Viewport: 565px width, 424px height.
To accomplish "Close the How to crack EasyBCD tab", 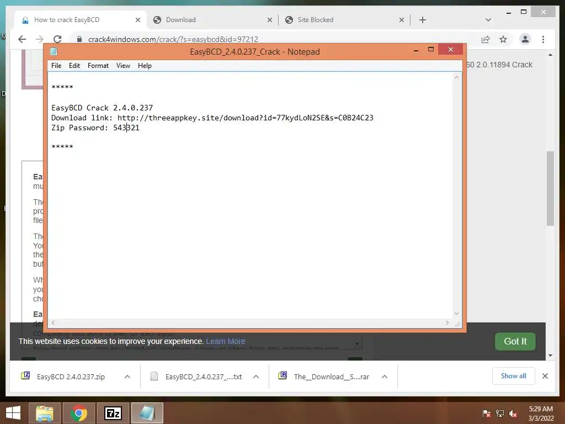I will (137, 20).
